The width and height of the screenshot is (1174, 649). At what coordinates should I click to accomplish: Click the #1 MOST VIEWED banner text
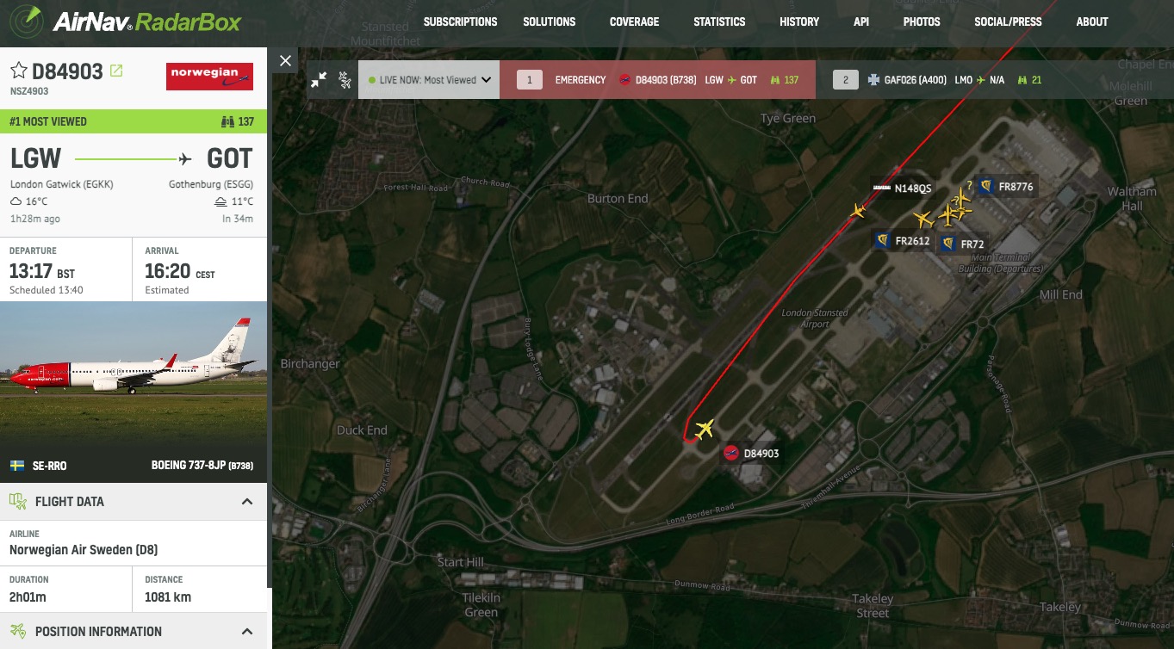click(48, 121)
